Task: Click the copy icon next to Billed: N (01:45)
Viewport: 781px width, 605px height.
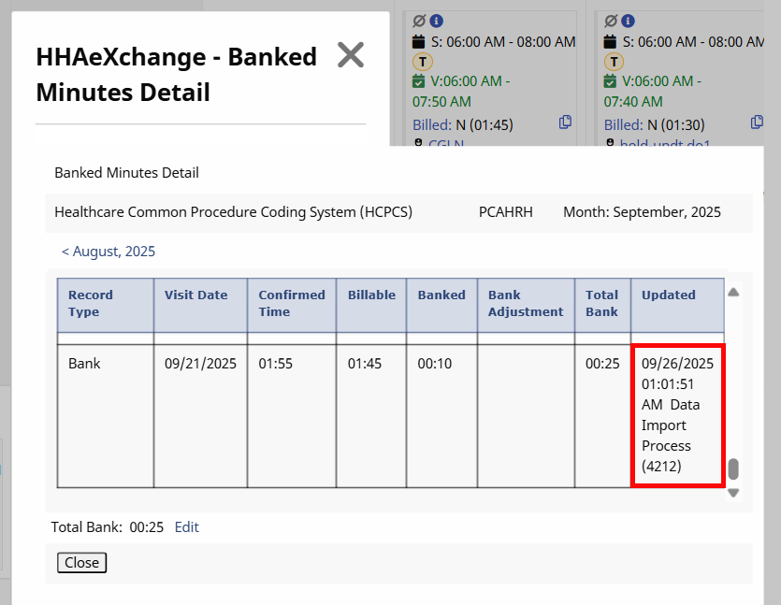Action: click(565, 122)
